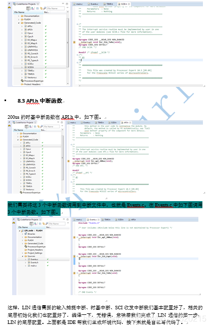Screen dimensions: 211x328
Task: Select TIM0.c file in API.h screenshot tree
Action: coord(29,183)
